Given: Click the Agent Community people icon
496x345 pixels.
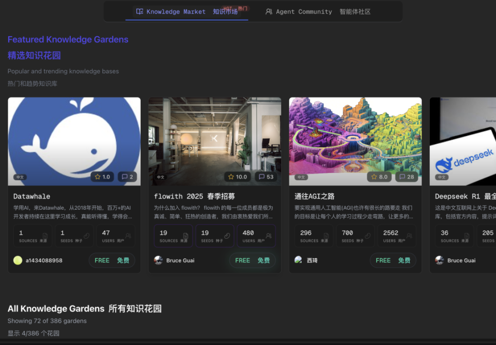Looking at the screenshot, I should (x=268, y=11).
